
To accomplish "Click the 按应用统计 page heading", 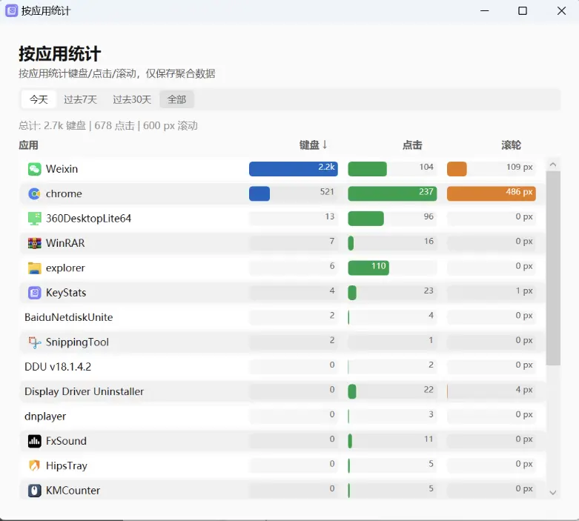I will [x=60, y=54].
